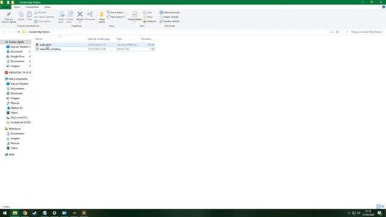Open Settings gear on the taskbar

click(54, 213)
